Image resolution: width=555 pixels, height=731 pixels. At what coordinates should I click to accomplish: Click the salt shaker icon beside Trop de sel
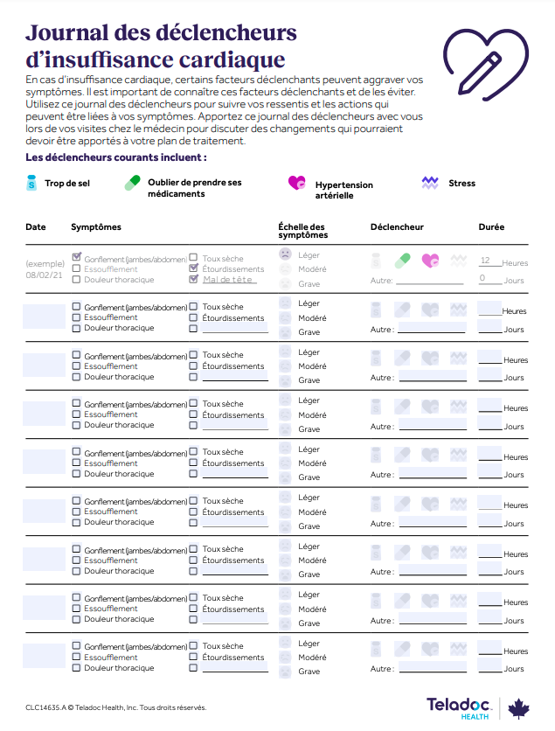tap(31, 183)
